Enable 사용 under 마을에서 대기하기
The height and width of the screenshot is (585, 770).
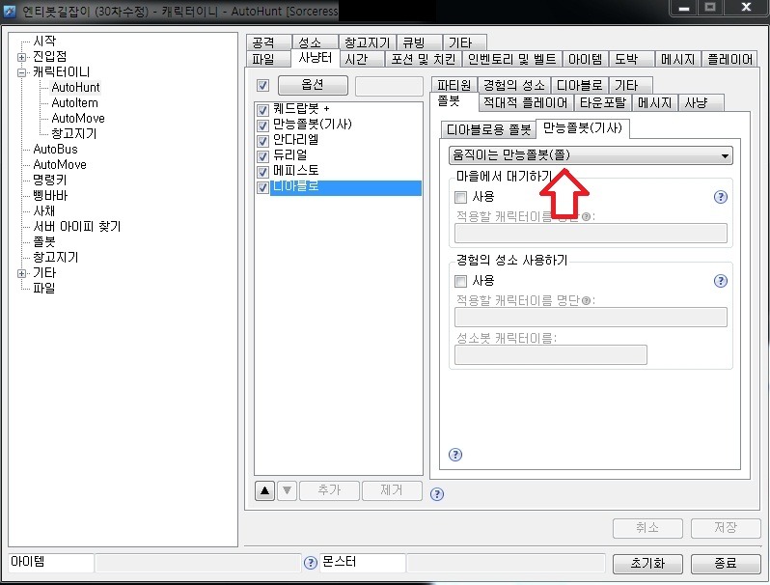click(x=460, y=198)
